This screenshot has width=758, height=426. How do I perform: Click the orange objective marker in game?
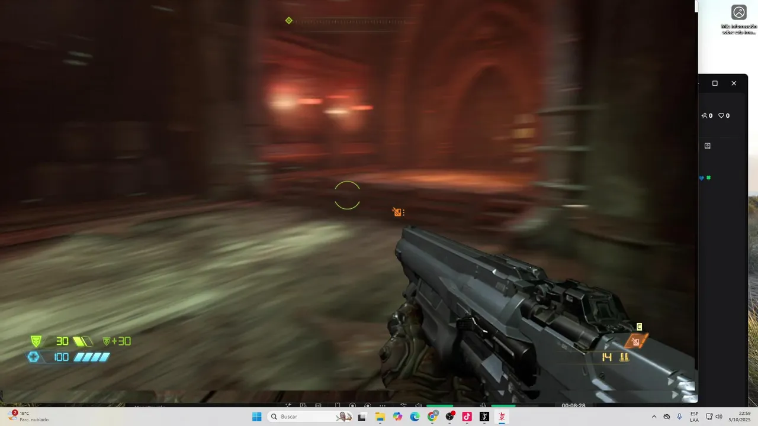(x=398, y=212)
